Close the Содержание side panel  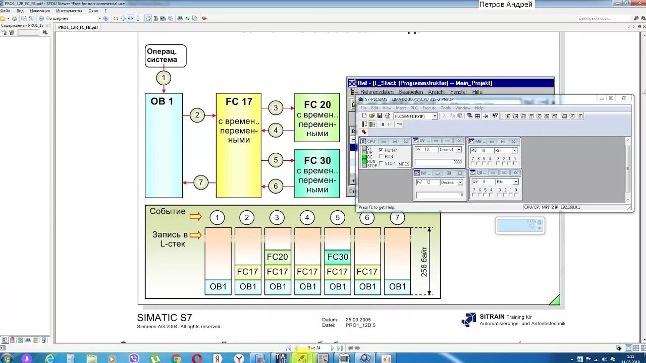(47, 25)
